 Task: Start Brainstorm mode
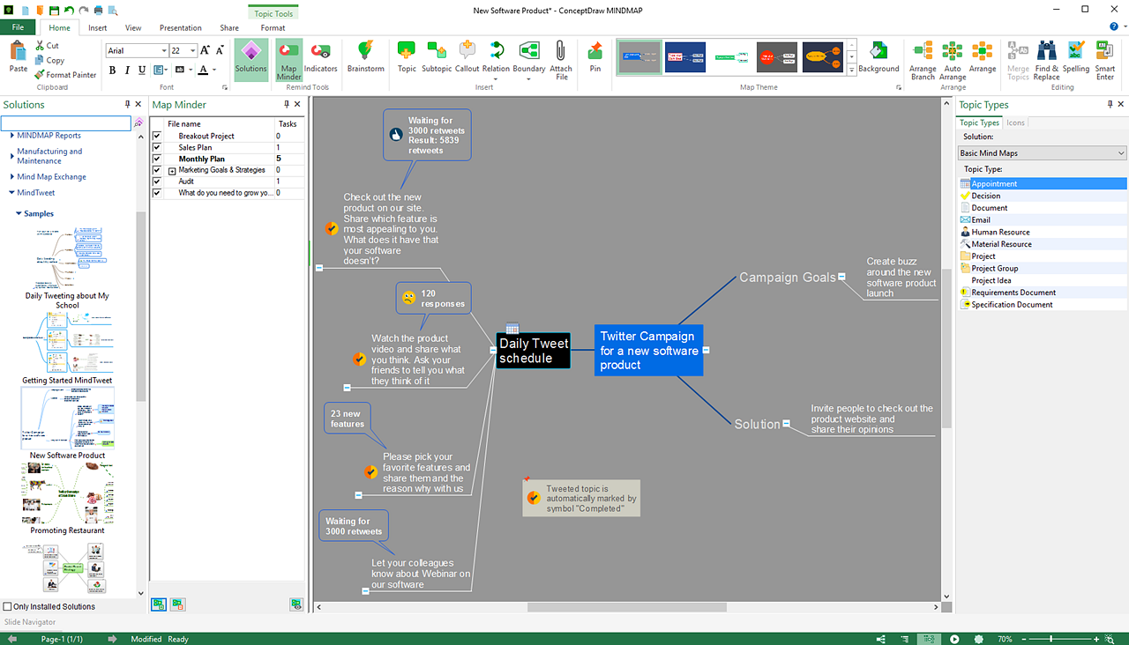(365, 56)
